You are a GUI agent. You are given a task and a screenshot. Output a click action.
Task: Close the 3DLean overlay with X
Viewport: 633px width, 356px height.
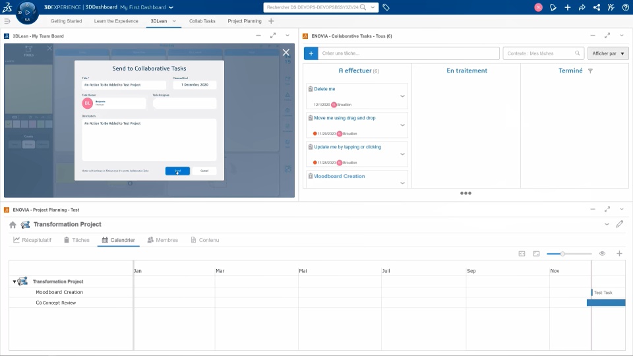point(286,53)
